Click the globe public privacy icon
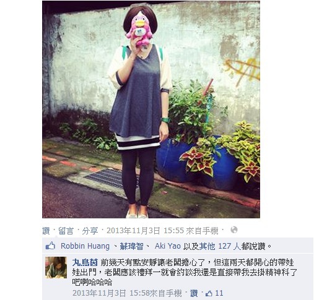Viewport: 314px width, 300px height. pyautogui.click(x=234, y=229)
